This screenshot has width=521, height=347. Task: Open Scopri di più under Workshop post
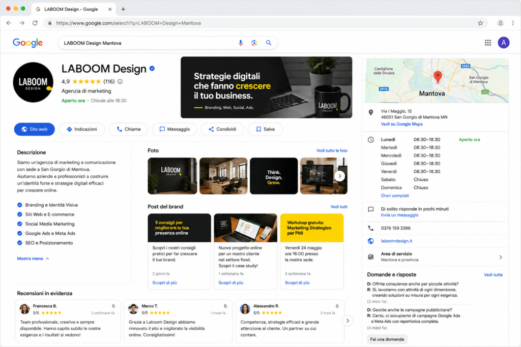(x=297, y=282)
